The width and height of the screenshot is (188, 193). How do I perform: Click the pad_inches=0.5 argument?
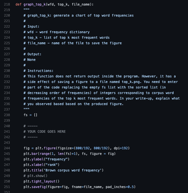pos(120,187)
